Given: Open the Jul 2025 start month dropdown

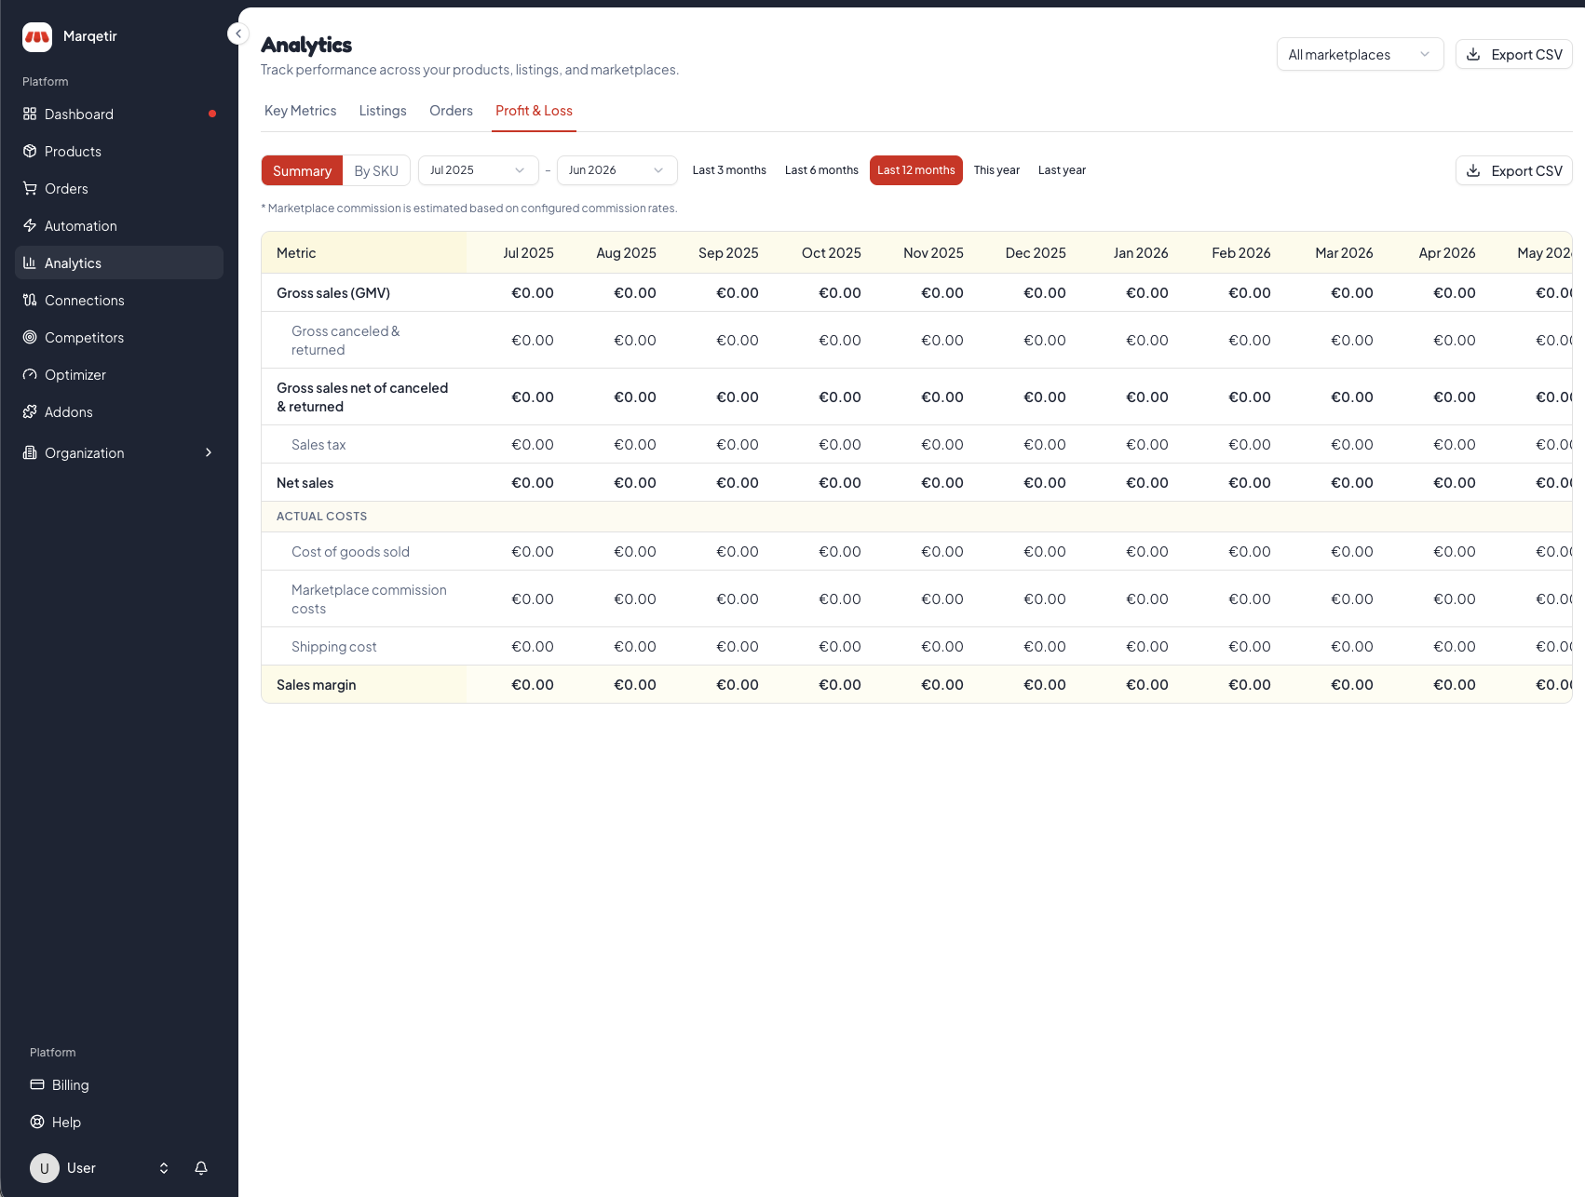Looking at the screenshot, I should (479, 170).
